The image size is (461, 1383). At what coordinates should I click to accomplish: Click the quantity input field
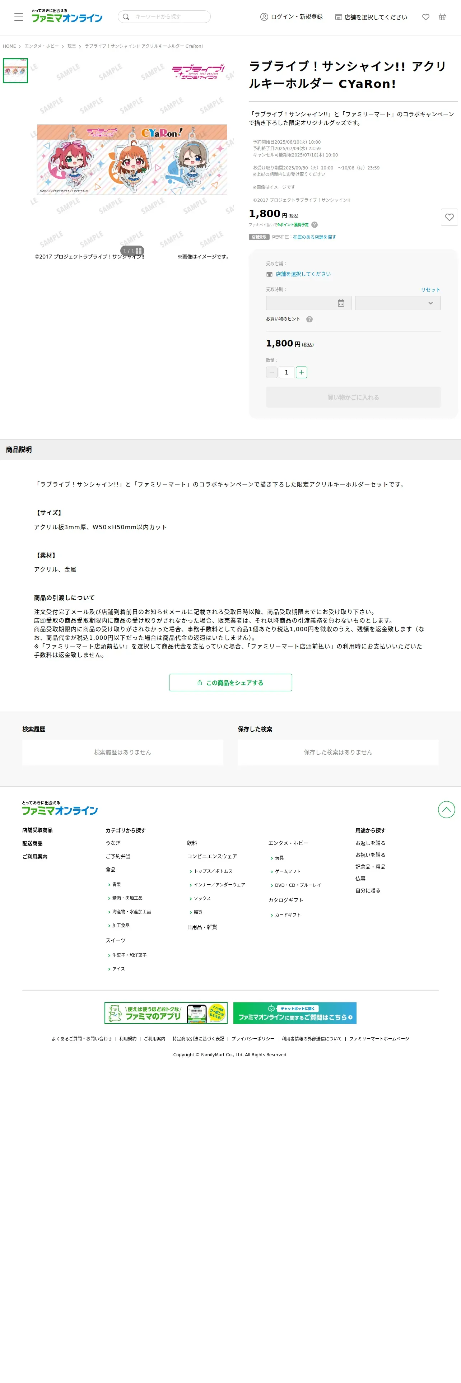pos(287,372)
